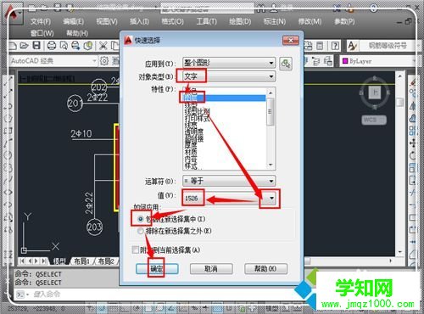Open the 窗口(W) menu

pos(42,33)
